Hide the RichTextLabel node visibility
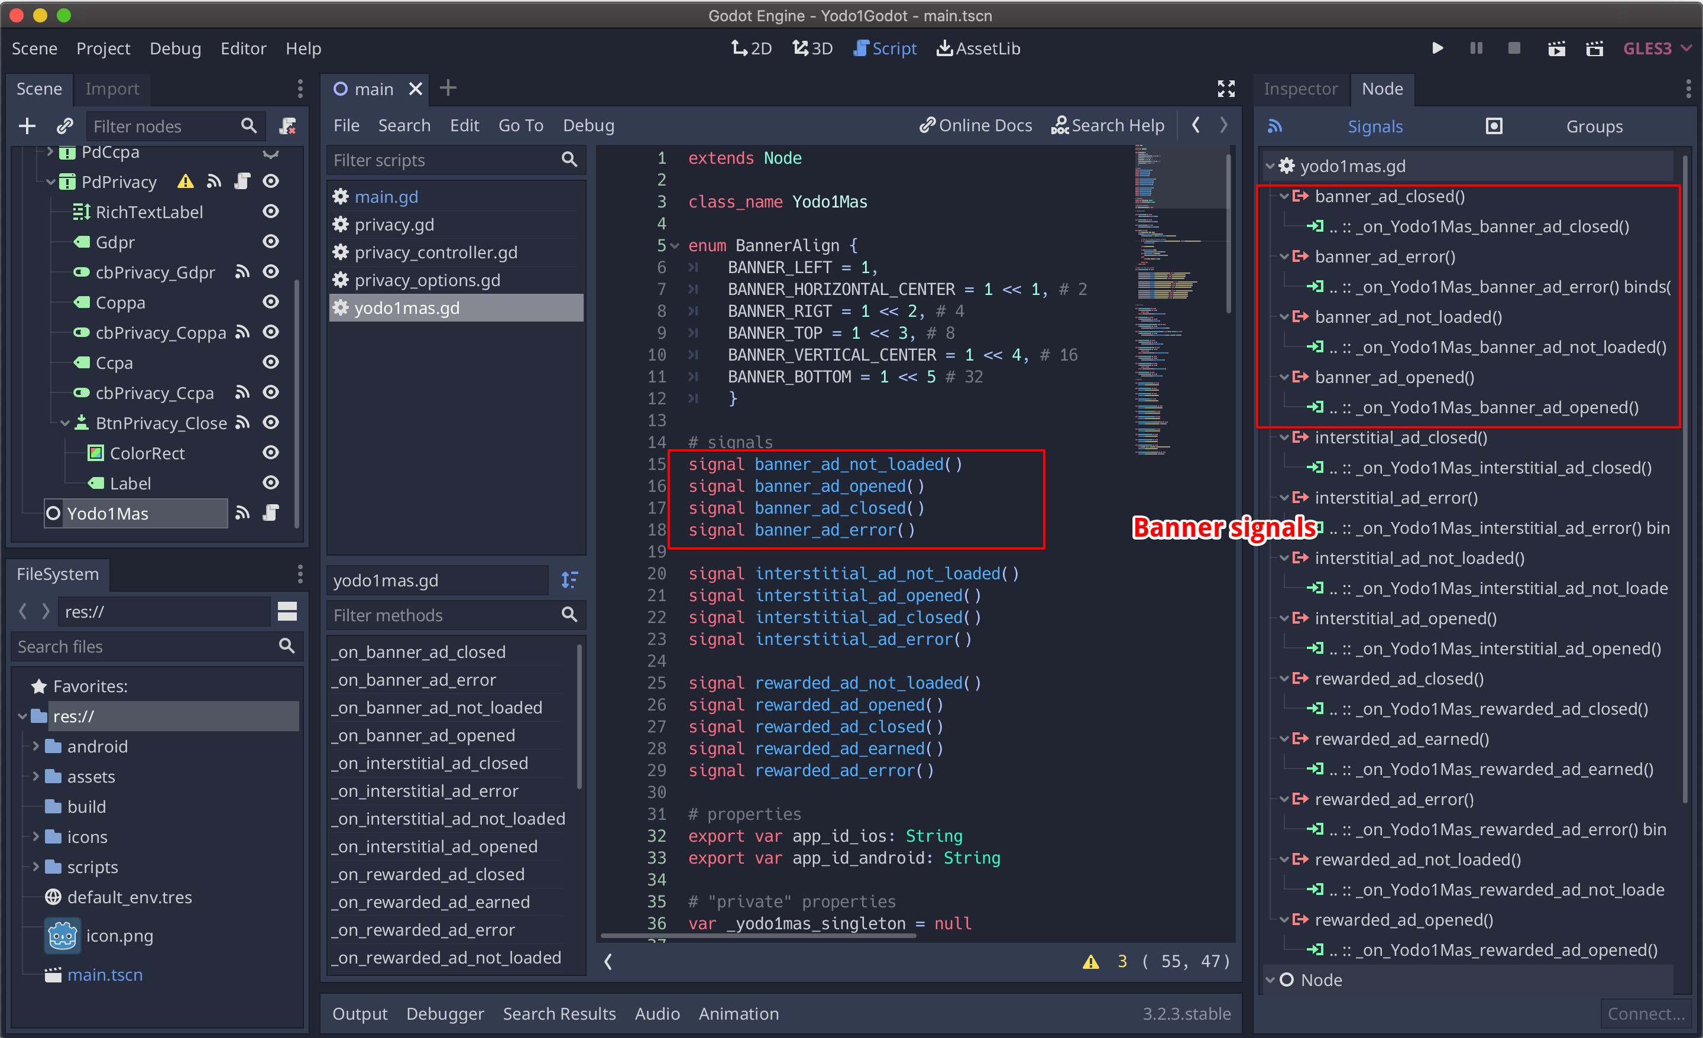 coord(271,212)
